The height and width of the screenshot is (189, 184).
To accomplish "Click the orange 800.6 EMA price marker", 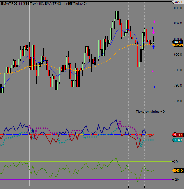I will click(x=178, y=45).
